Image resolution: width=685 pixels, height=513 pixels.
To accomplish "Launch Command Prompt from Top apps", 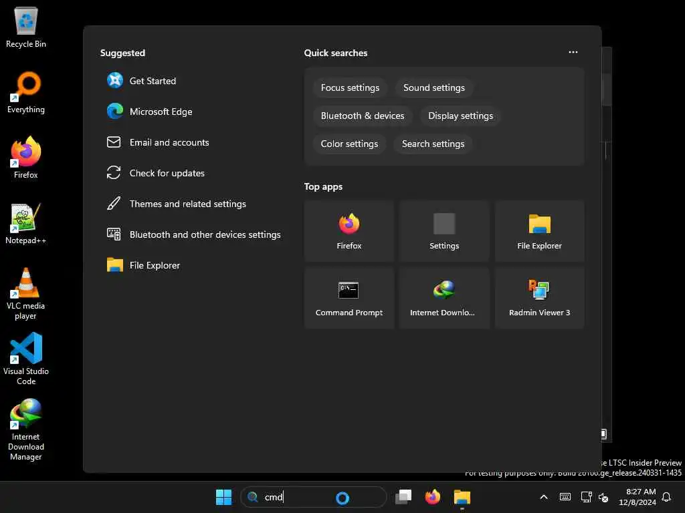I will (349, 298).
